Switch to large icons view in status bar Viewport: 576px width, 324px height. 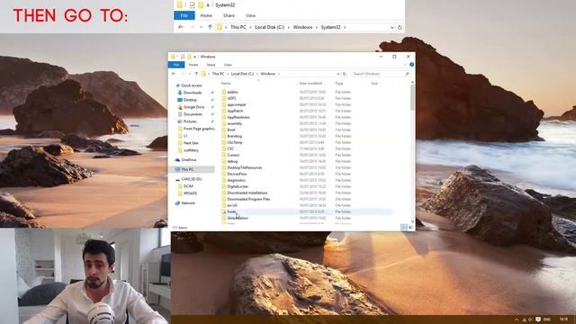(x=410, y=228)
